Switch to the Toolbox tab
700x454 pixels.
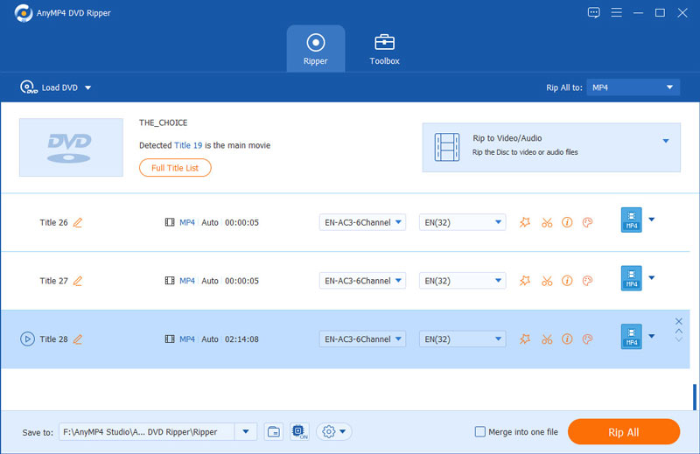[x=383, y=49]
